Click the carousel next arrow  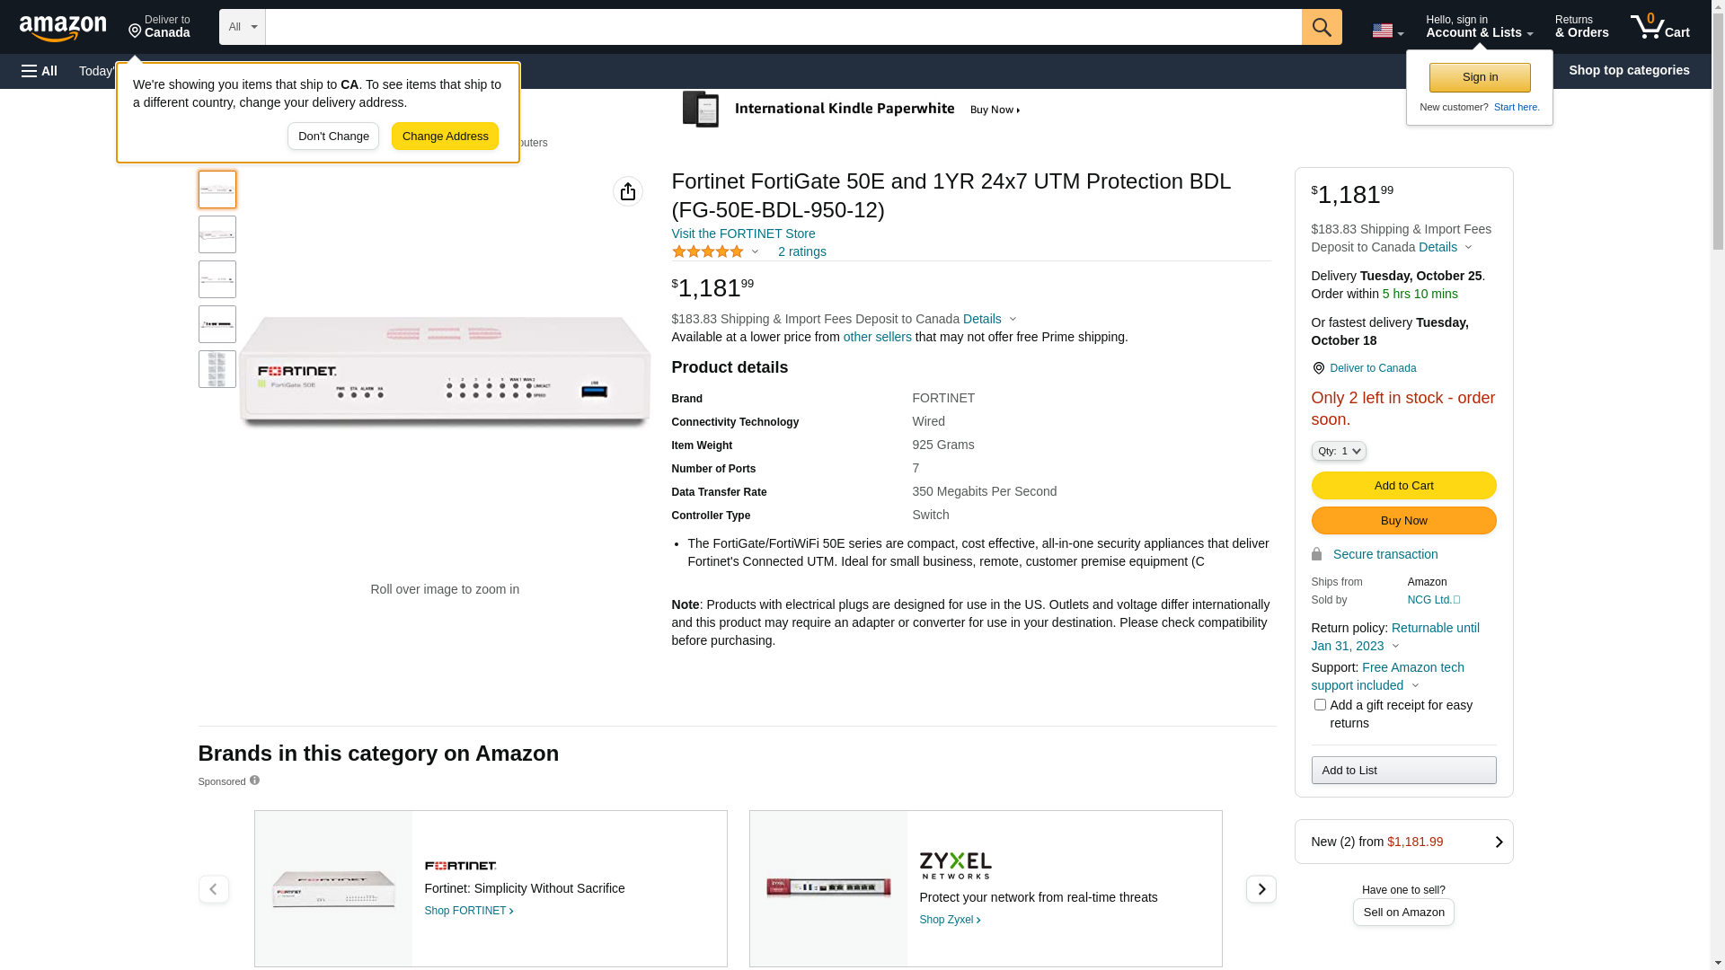pyautogui.click(x=1261, y=889)
